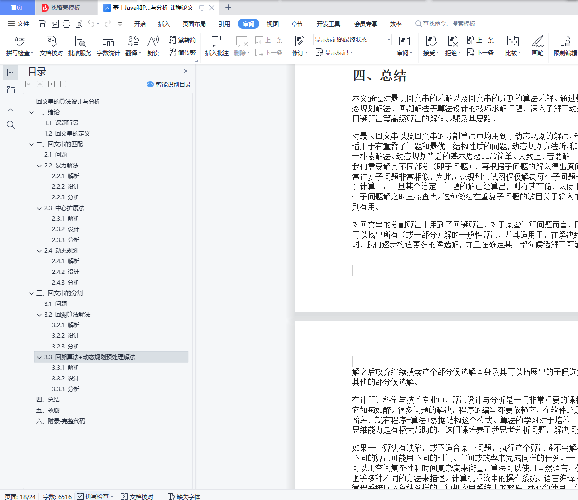Run 拼写检查 spell check tool
The height and width of the screenshot is (500, 578).
(x=20, y=45)
